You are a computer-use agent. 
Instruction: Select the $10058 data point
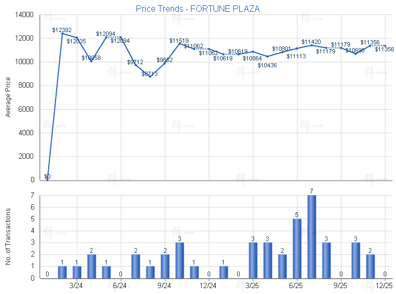point(92,61)
